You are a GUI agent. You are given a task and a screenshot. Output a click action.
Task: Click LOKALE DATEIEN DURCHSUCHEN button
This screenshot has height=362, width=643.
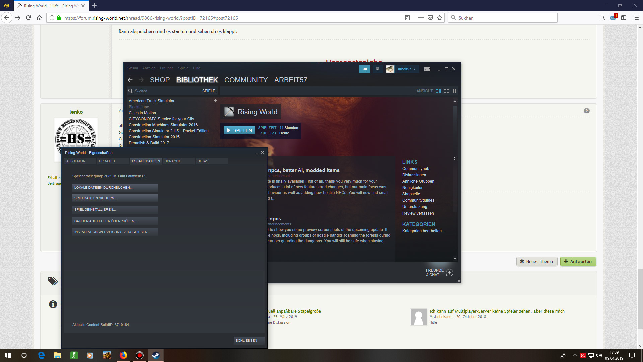click(115, 188)
